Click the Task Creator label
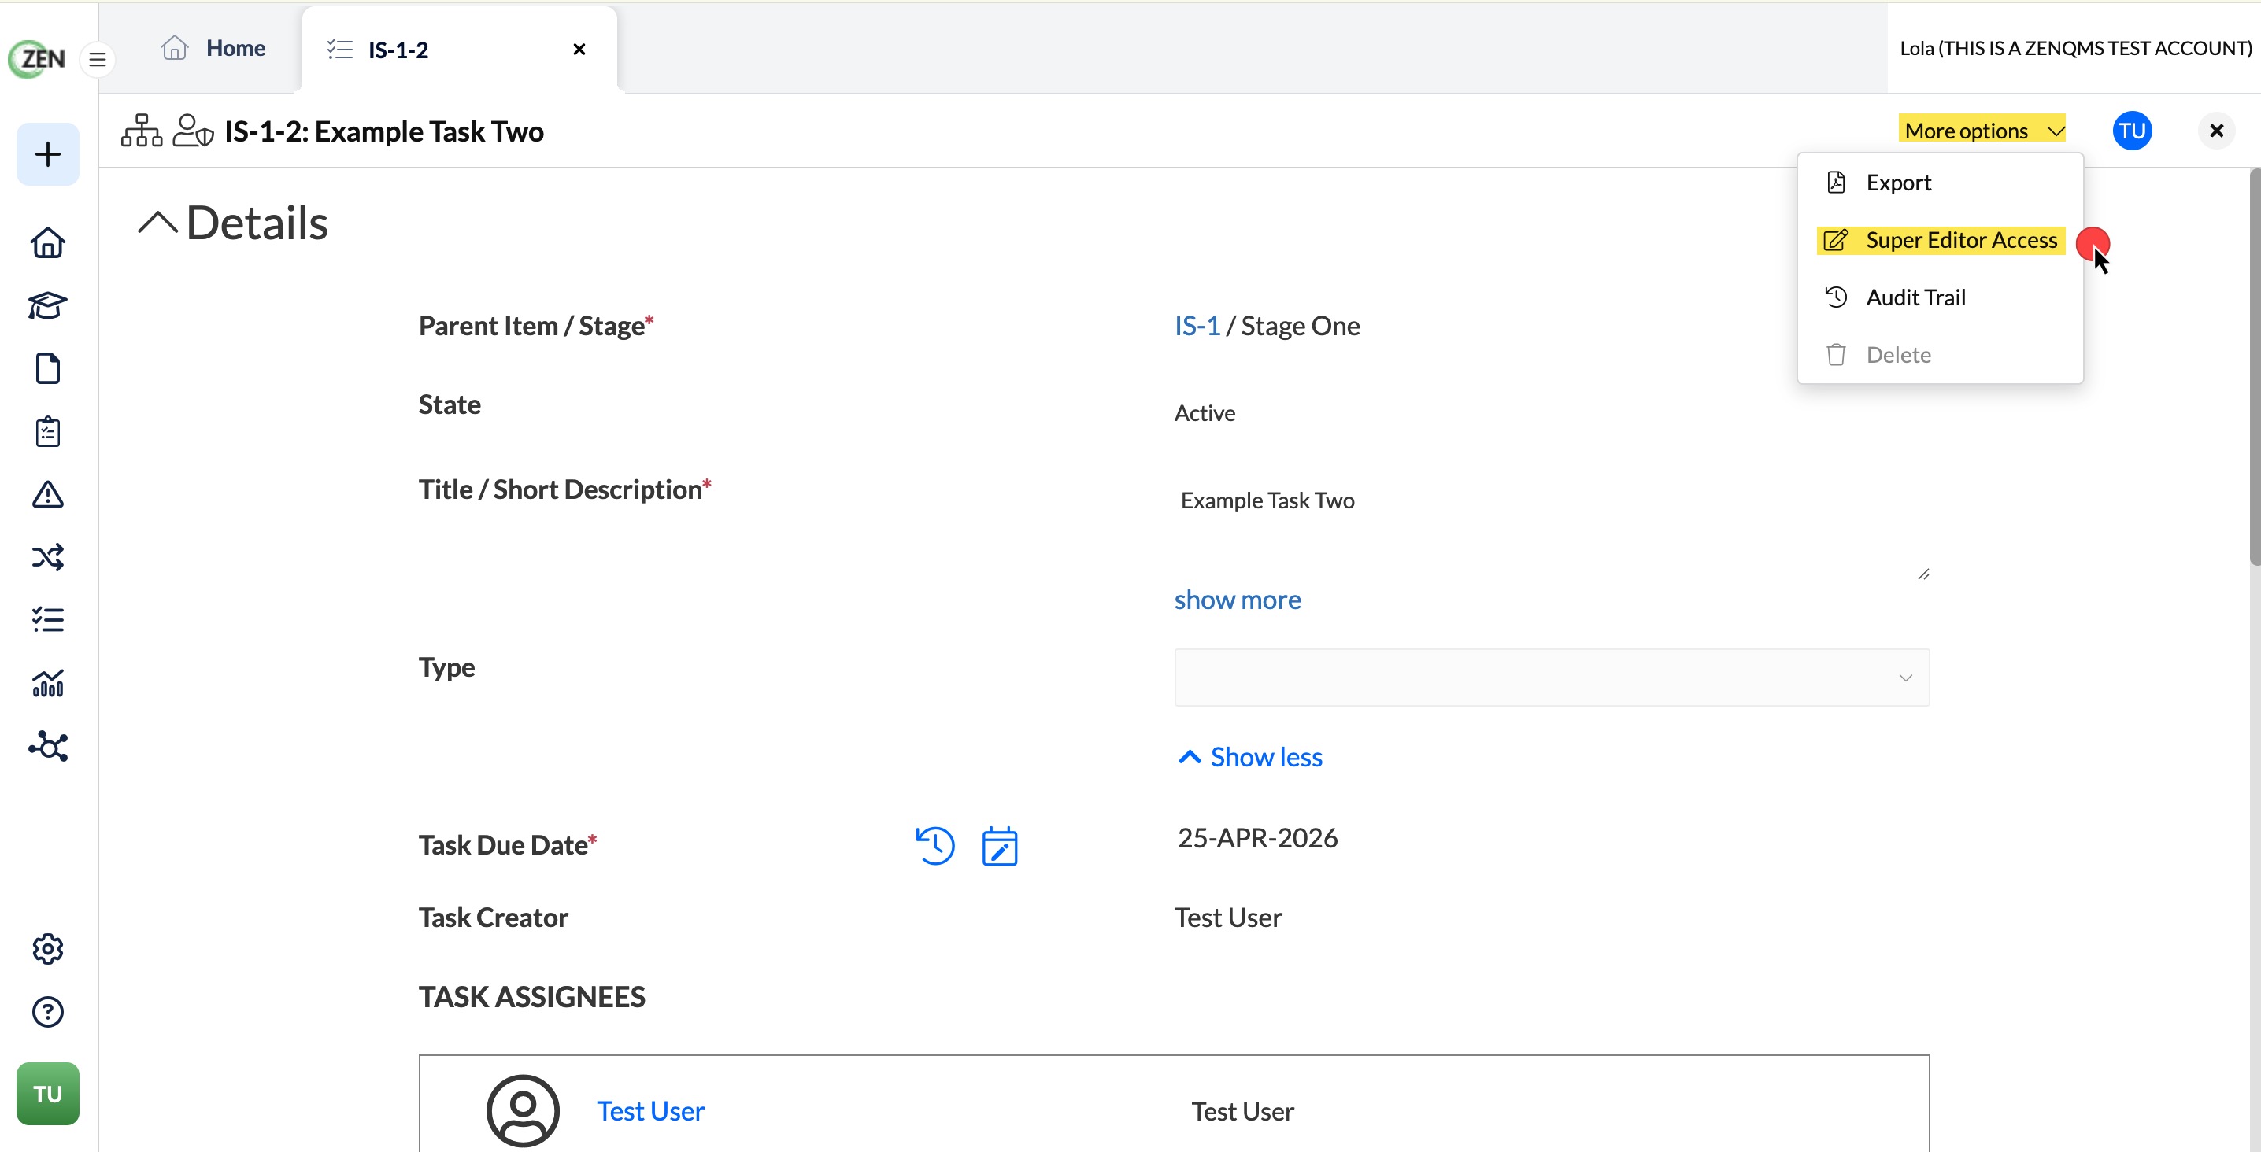This screenshot has height=1152, width=2261. pyautogui.click(x=494, y=917)
